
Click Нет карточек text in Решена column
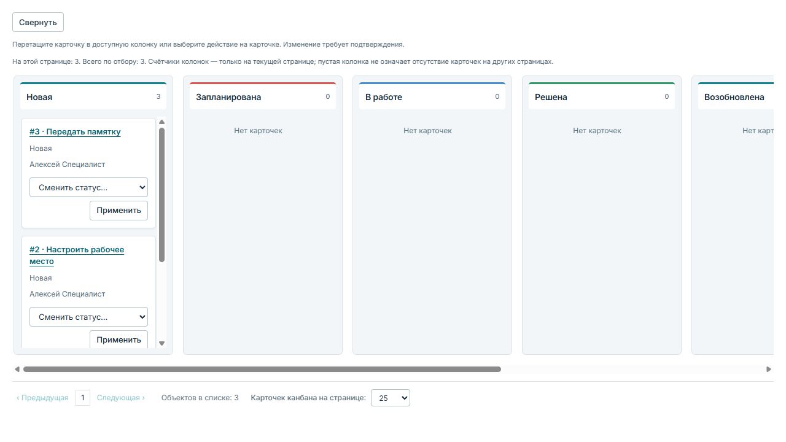coord(597,131)
